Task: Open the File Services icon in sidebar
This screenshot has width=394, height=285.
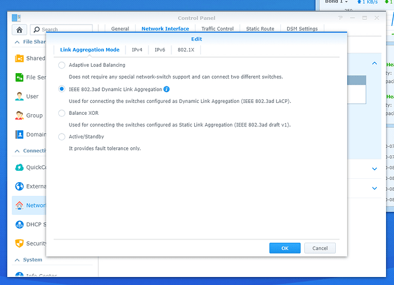Action: 19,78
